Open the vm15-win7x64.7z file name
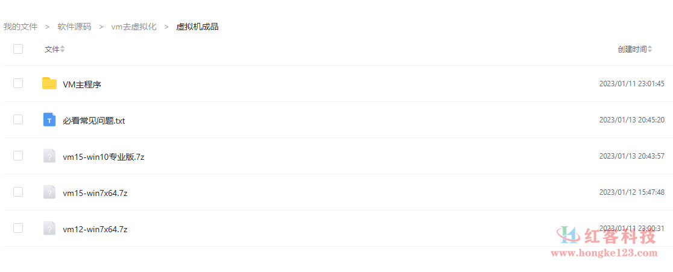The height and width of the screenshot is (272, 673). coord(95,193)
